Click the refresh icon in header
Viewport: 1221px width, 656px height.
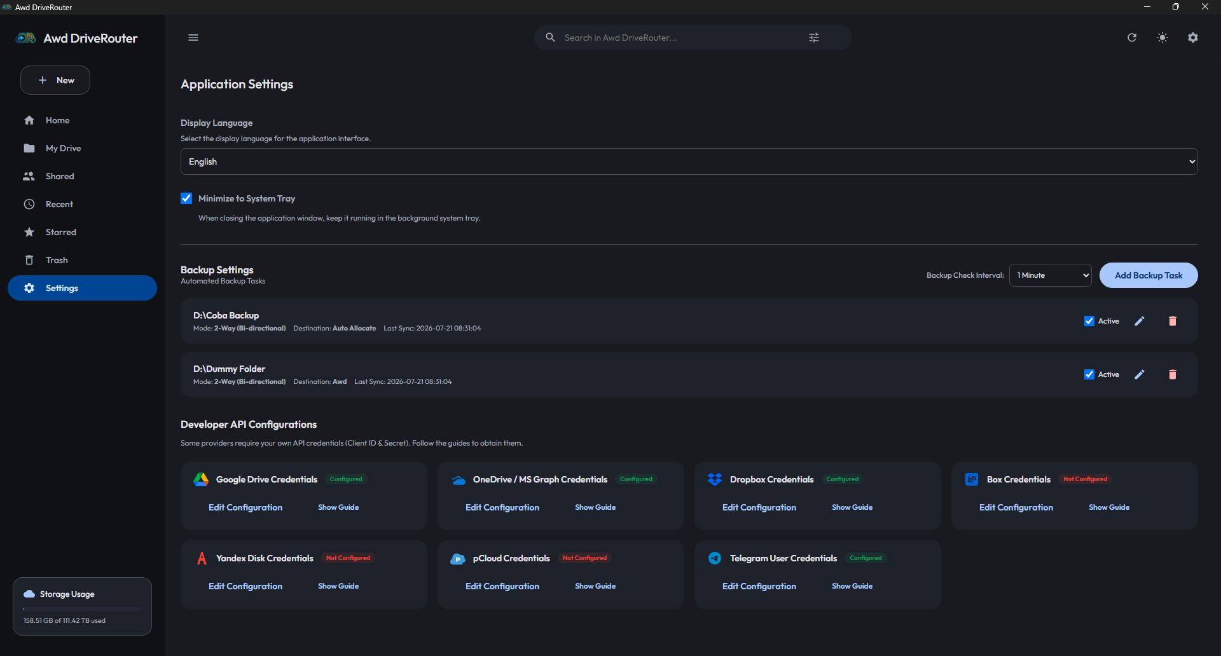pos(1132,38)
